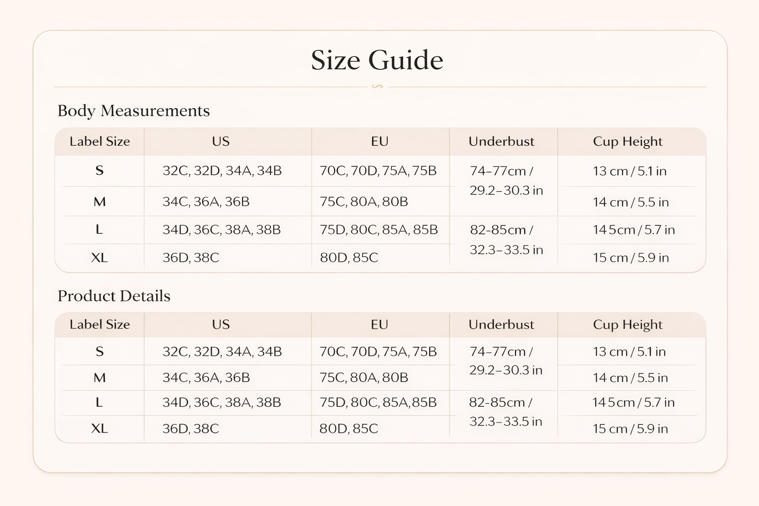The width and height of the screenshot is (759, 506).
Task: Click 75D, 80C, 85A, 85B cell in Body Measurements
Action: (379, 230)
